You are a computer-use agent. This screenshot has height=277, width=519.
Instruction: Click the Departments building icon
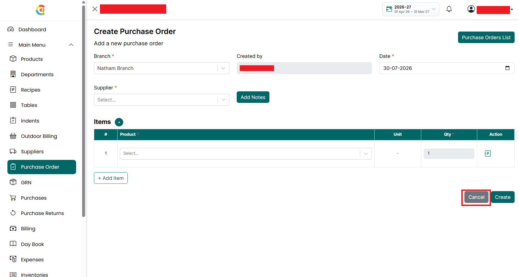13,74
